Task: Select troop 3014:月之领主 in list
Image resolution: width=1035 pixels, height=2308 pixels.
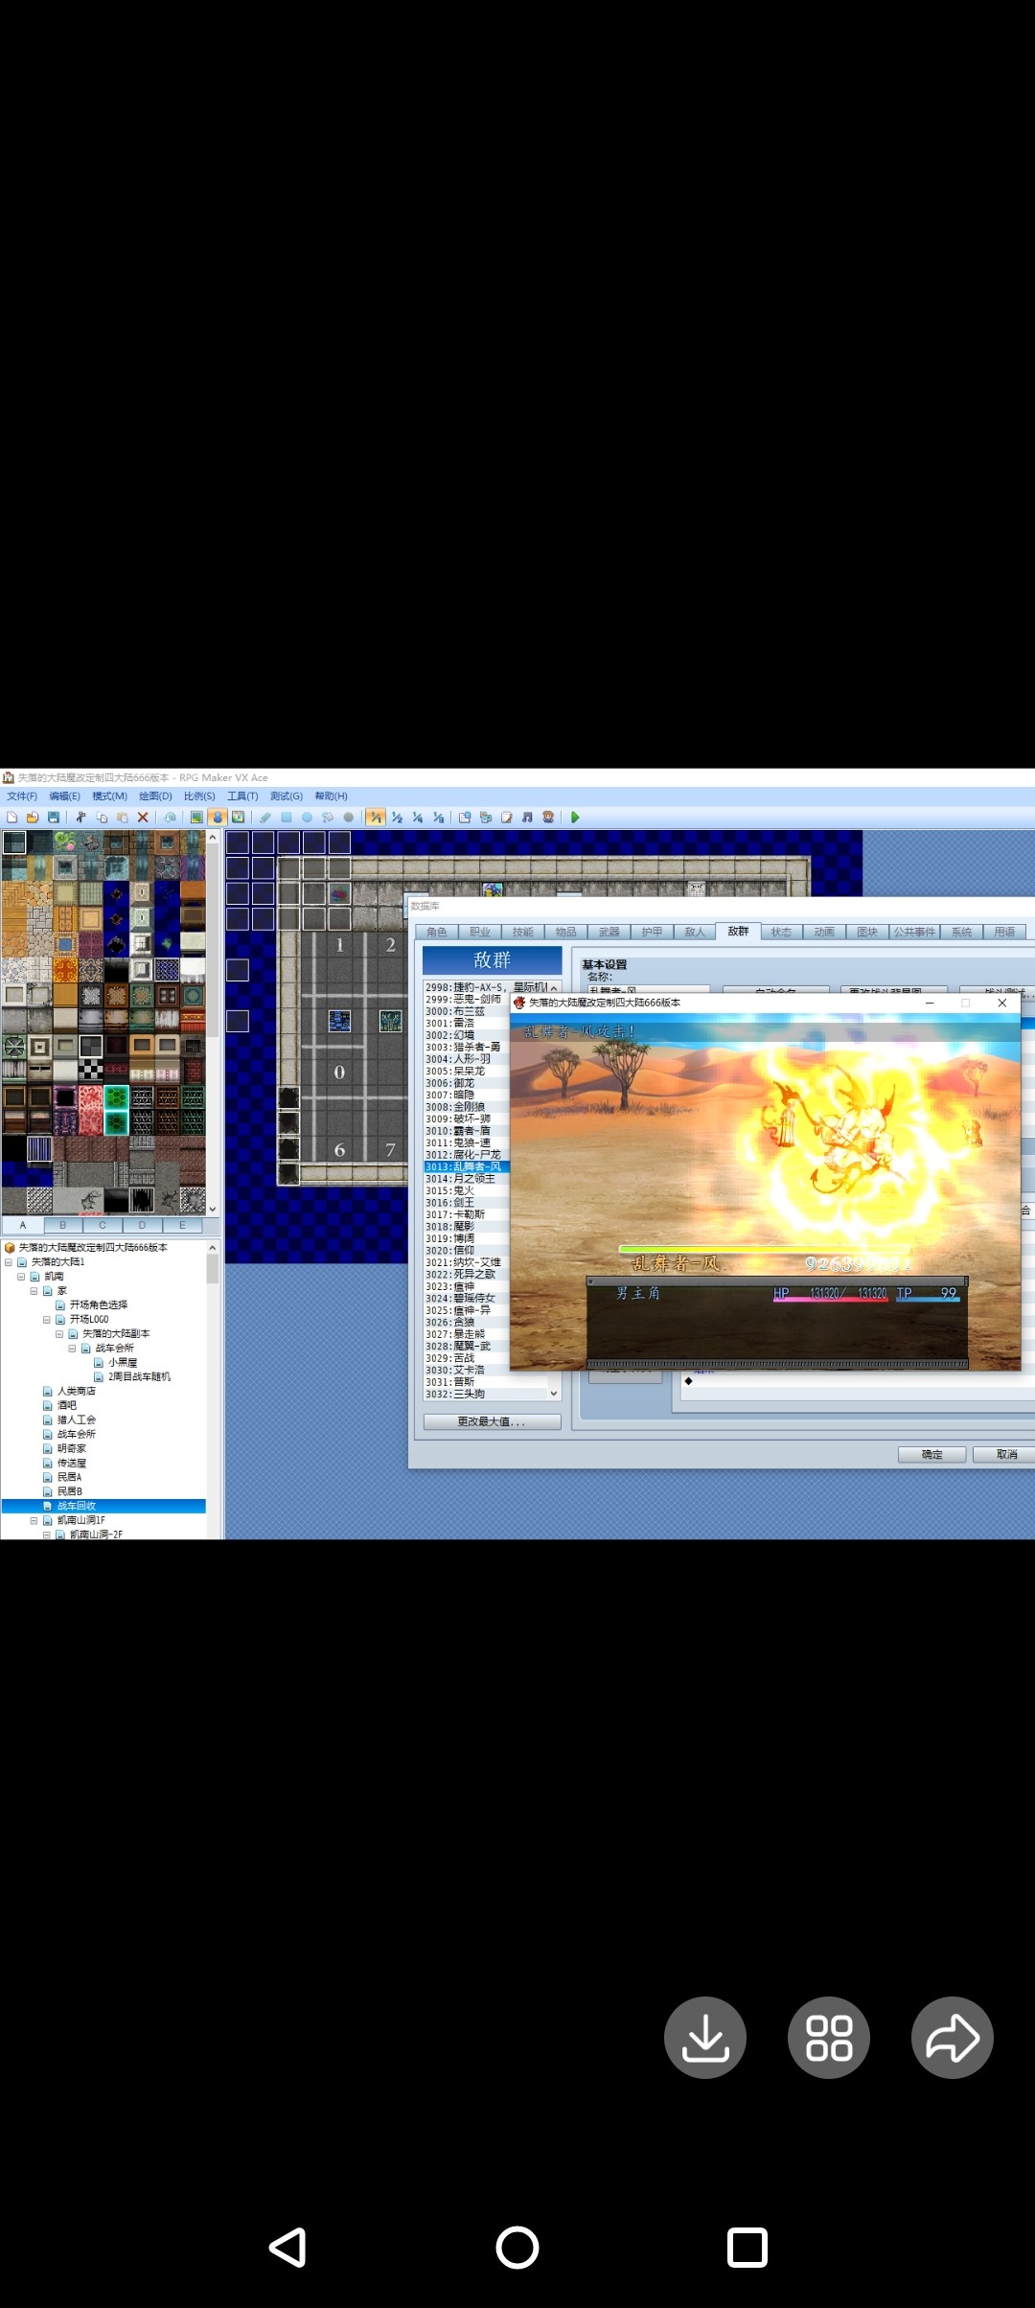Action: point(467,1179)
